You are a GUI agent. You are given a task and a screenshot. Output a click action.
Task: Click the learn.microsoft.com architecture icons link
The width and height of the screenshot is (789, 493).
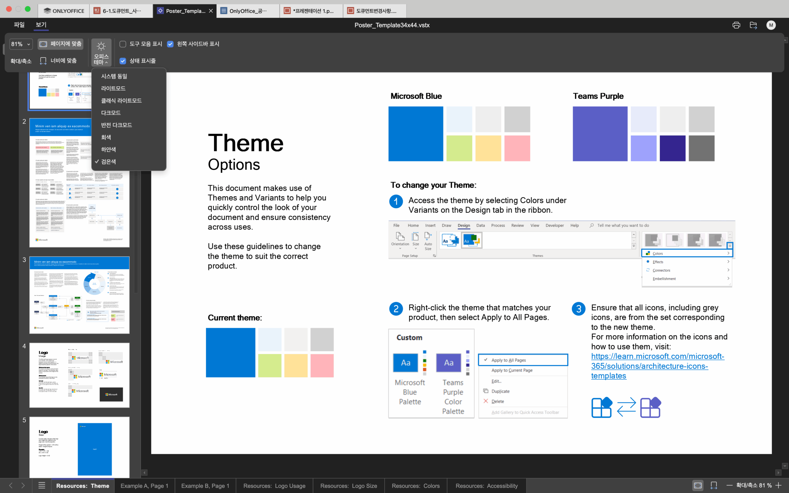(657, 366)
